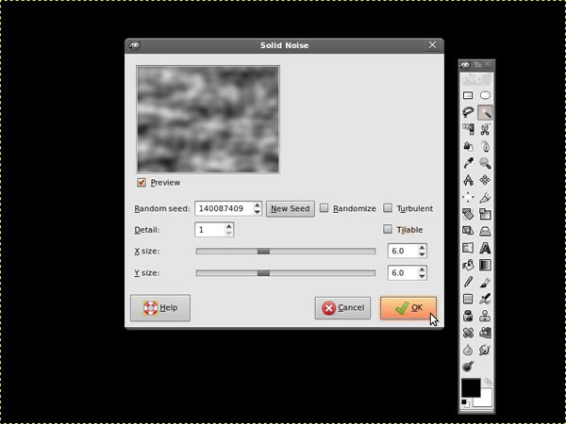This screenshot has width=566, height=424.
Task: Close the Toolbox window
Action: (488, 64)
